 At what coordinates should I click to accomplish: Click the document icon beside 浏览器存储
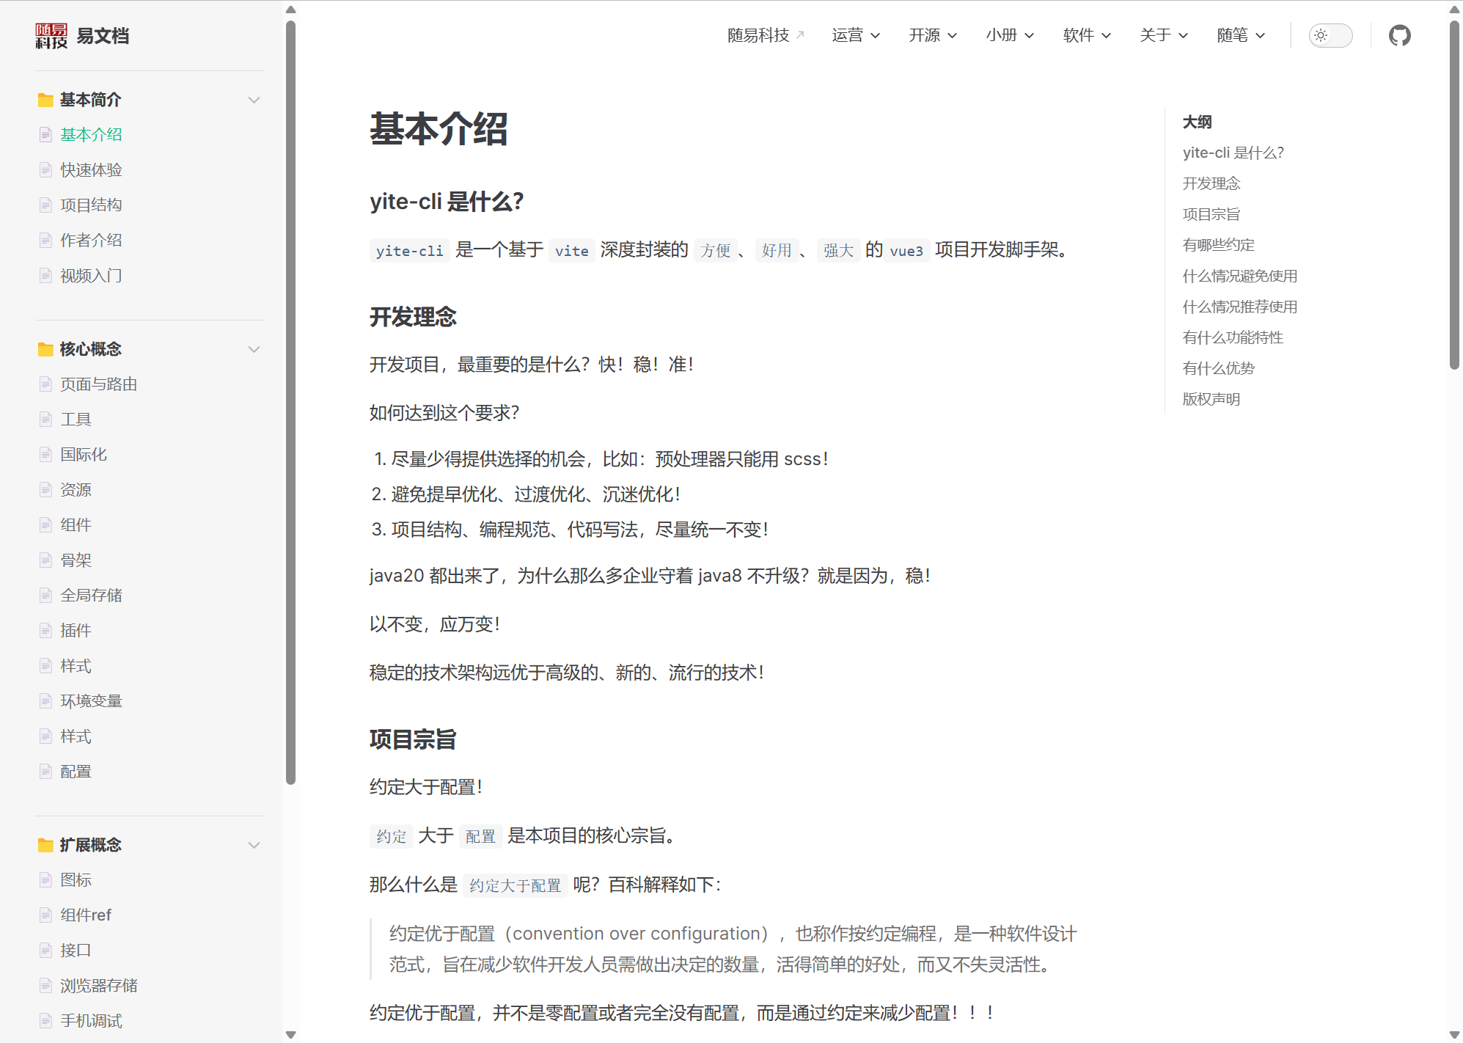tap(45, 986)
